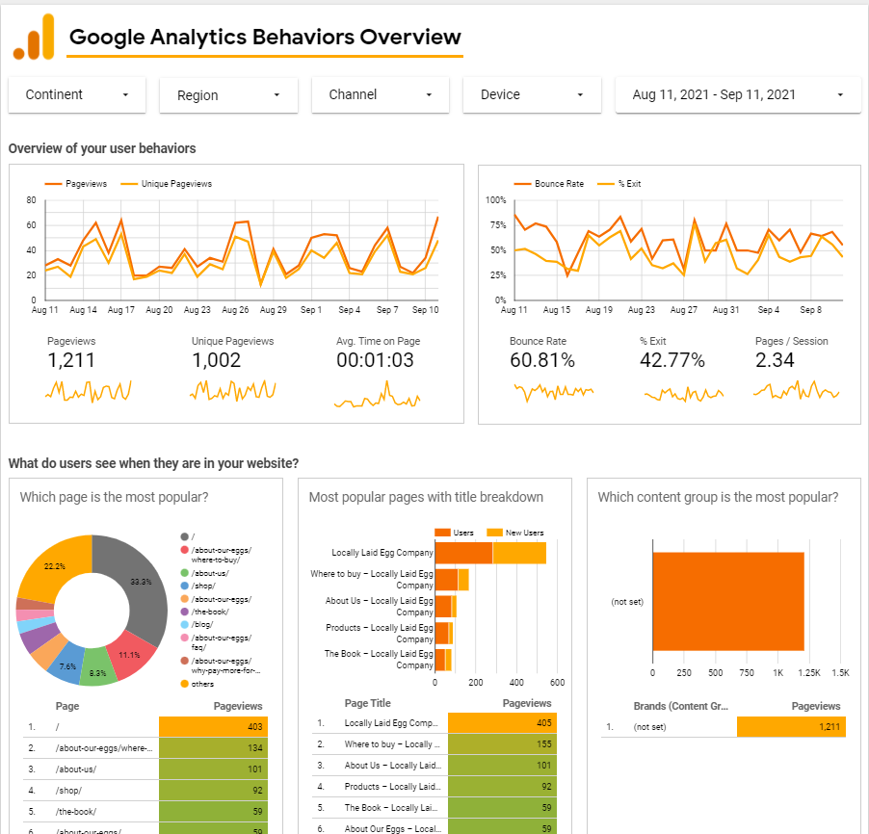Click the Locally Laid Egg Comp... table row
The width and height of the screenshot is (869, 834).
[434, 723]
